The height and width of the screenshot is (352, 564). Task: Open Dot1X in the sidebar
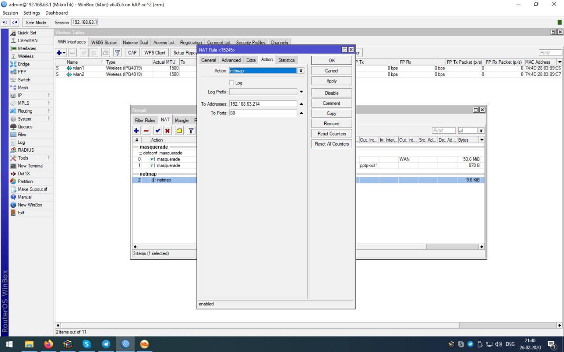pos(24,174)
